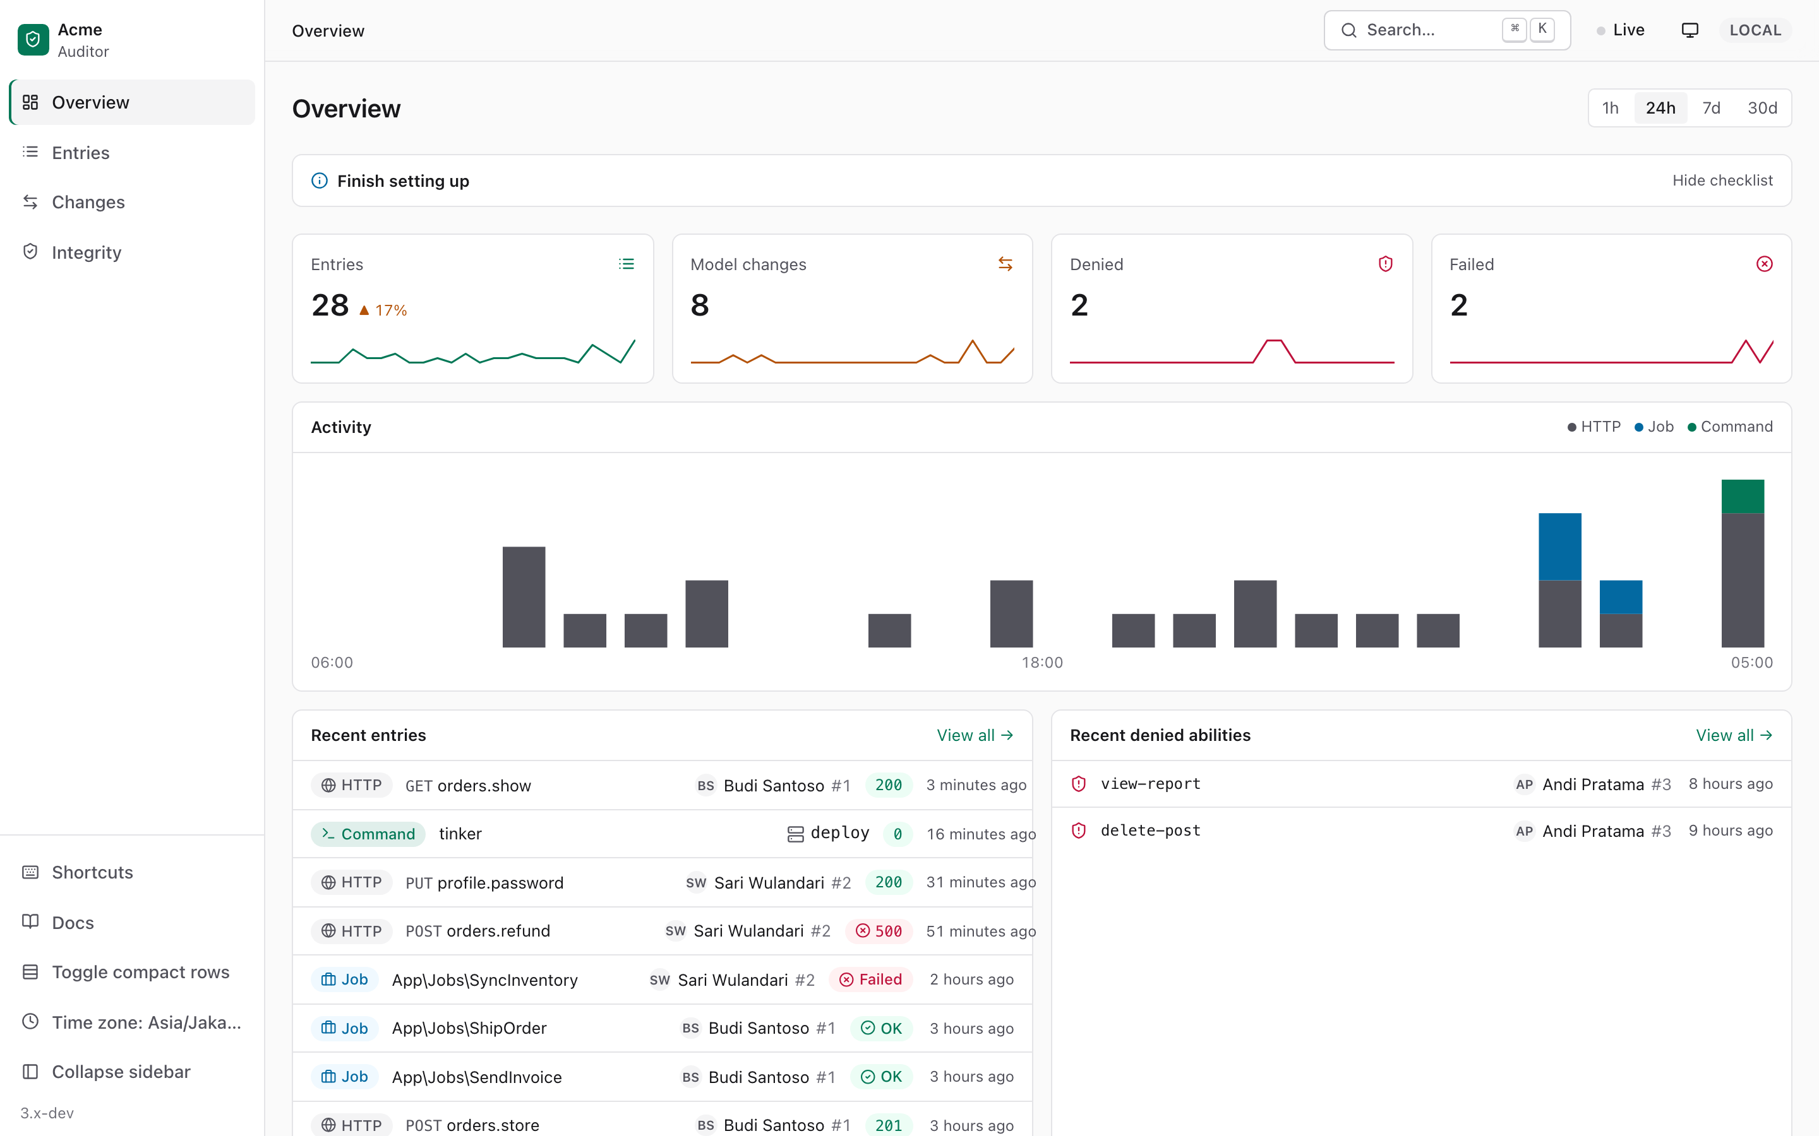Click the 500 error status badge
The image size is (1819, 1136).
tap(879, 931)
